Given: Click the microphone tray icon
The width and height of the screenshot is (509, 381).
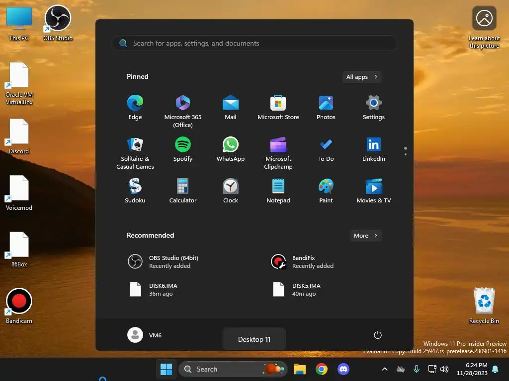Looking at the screenshot, I should (x=417, y=369).
